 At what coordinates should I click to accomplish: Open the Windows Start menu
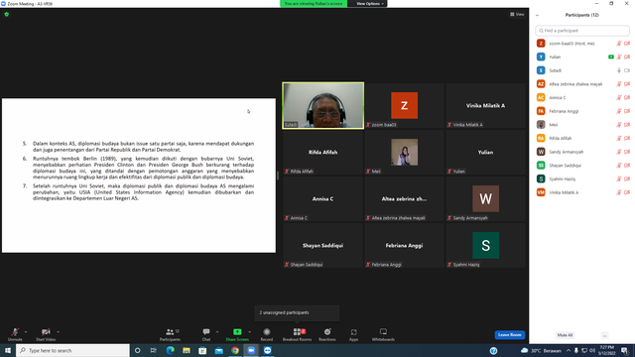(x=8, y=350)
